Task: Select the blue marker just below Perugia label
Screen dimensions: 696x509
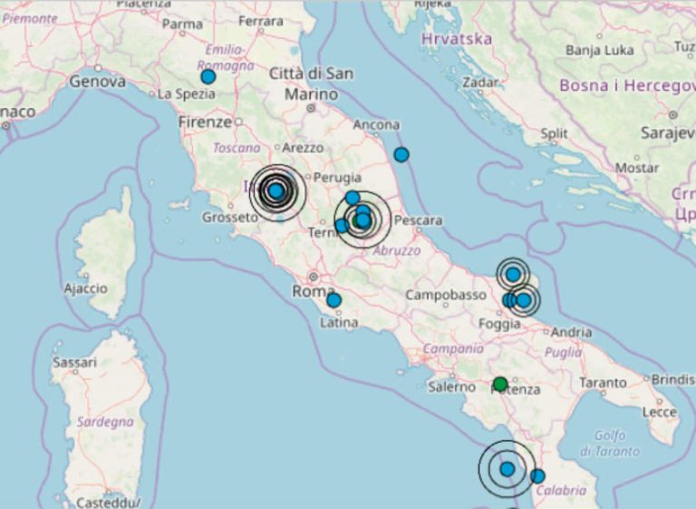Action: coord(353,198)
